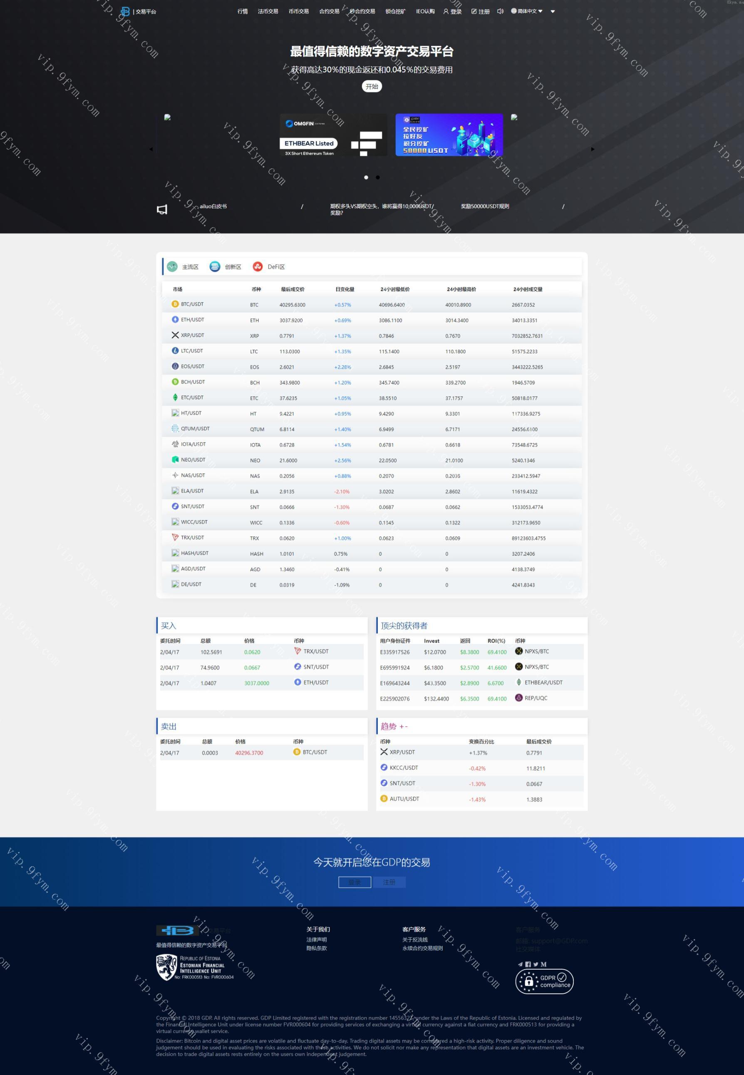Image resolution: width=744 pixels, height=1075 pixels.
Task: Open the Medium 'M' icon in the footer
Action: pyautogui.click(x=543, y=964)
